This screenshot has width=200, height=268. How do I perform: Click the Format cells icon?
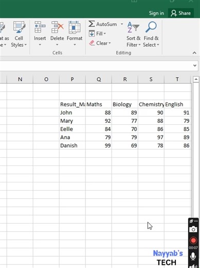tap(75, 27)
